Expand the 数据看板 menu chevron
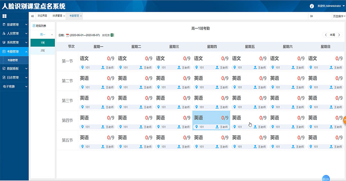Viewport: 346px width, 181px height. coord(26,69)
